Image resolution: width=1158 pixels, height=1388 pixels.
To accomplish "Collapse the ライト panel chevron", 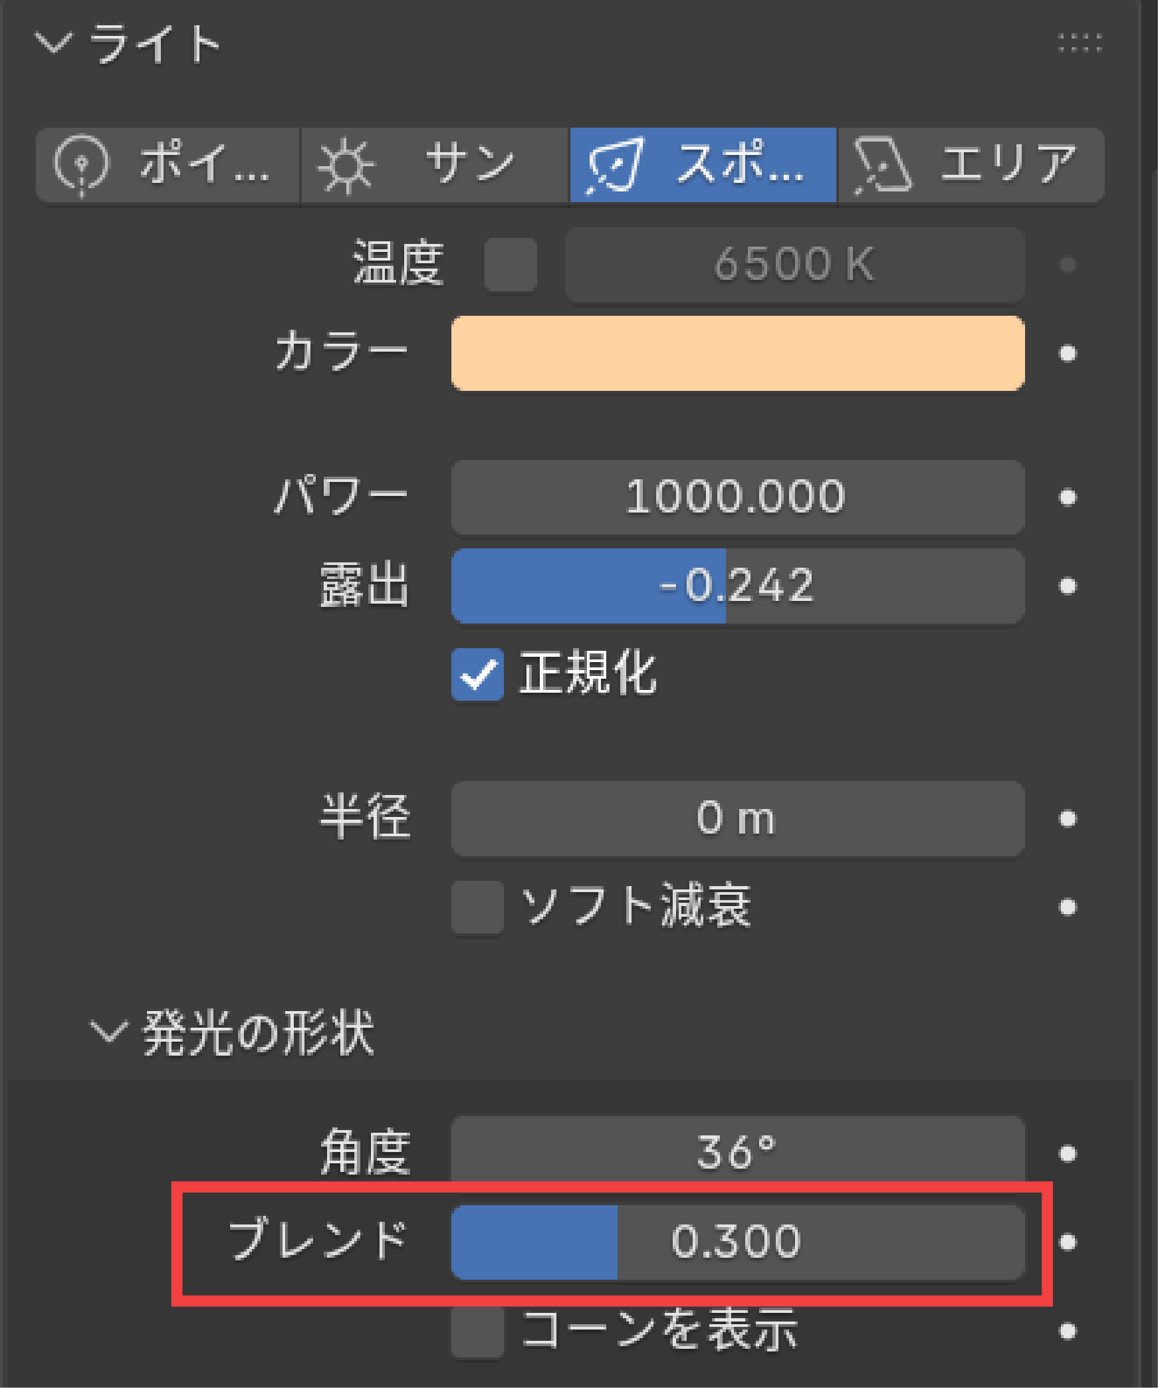I will (53, 44).
